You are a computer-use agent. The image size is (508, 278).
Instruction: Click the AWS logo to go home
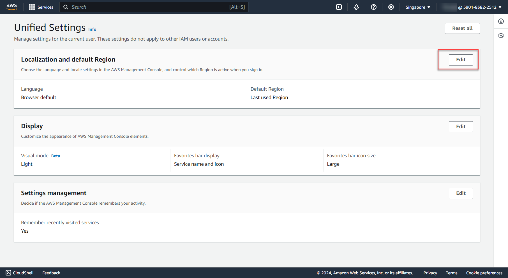[11, 7]
